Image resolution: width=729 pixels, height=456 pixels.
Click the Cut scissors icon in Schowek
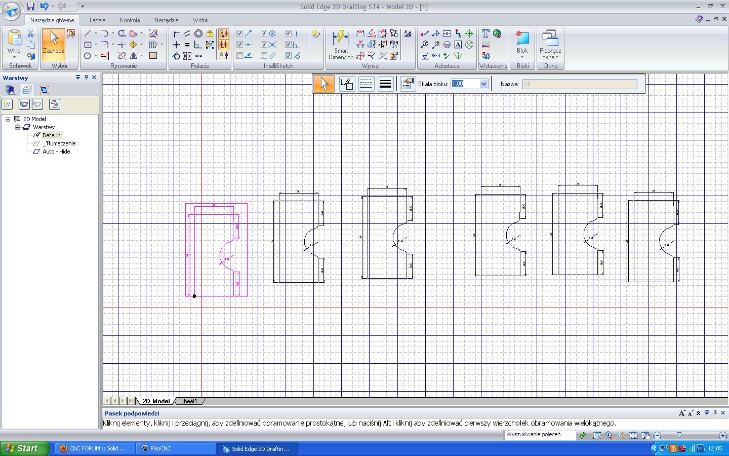(x=30, y=33)
